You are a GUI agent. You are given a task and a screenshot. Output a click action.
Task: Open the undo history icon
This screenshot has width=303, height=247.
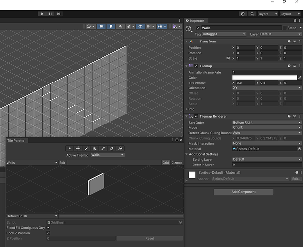(243, 14)
